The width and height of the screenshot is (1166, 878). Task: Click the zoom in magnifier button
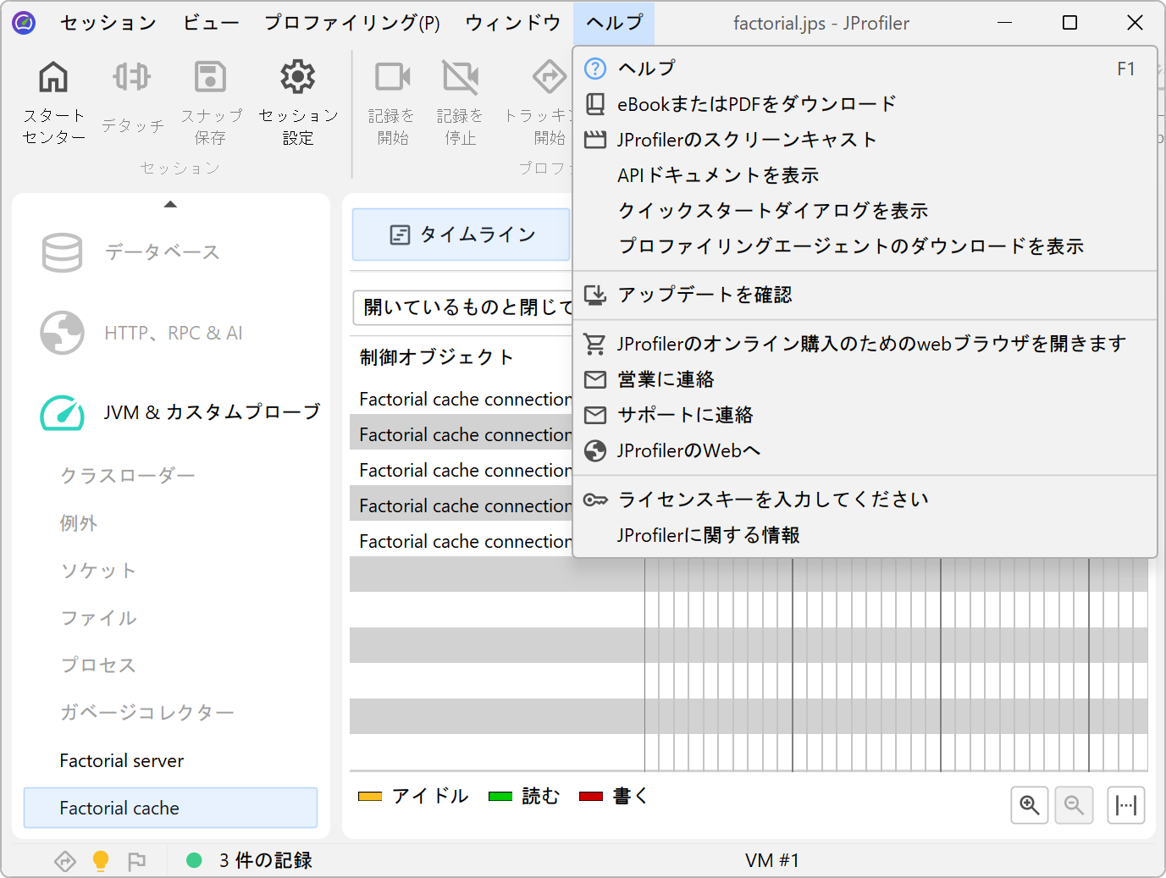1030,805
